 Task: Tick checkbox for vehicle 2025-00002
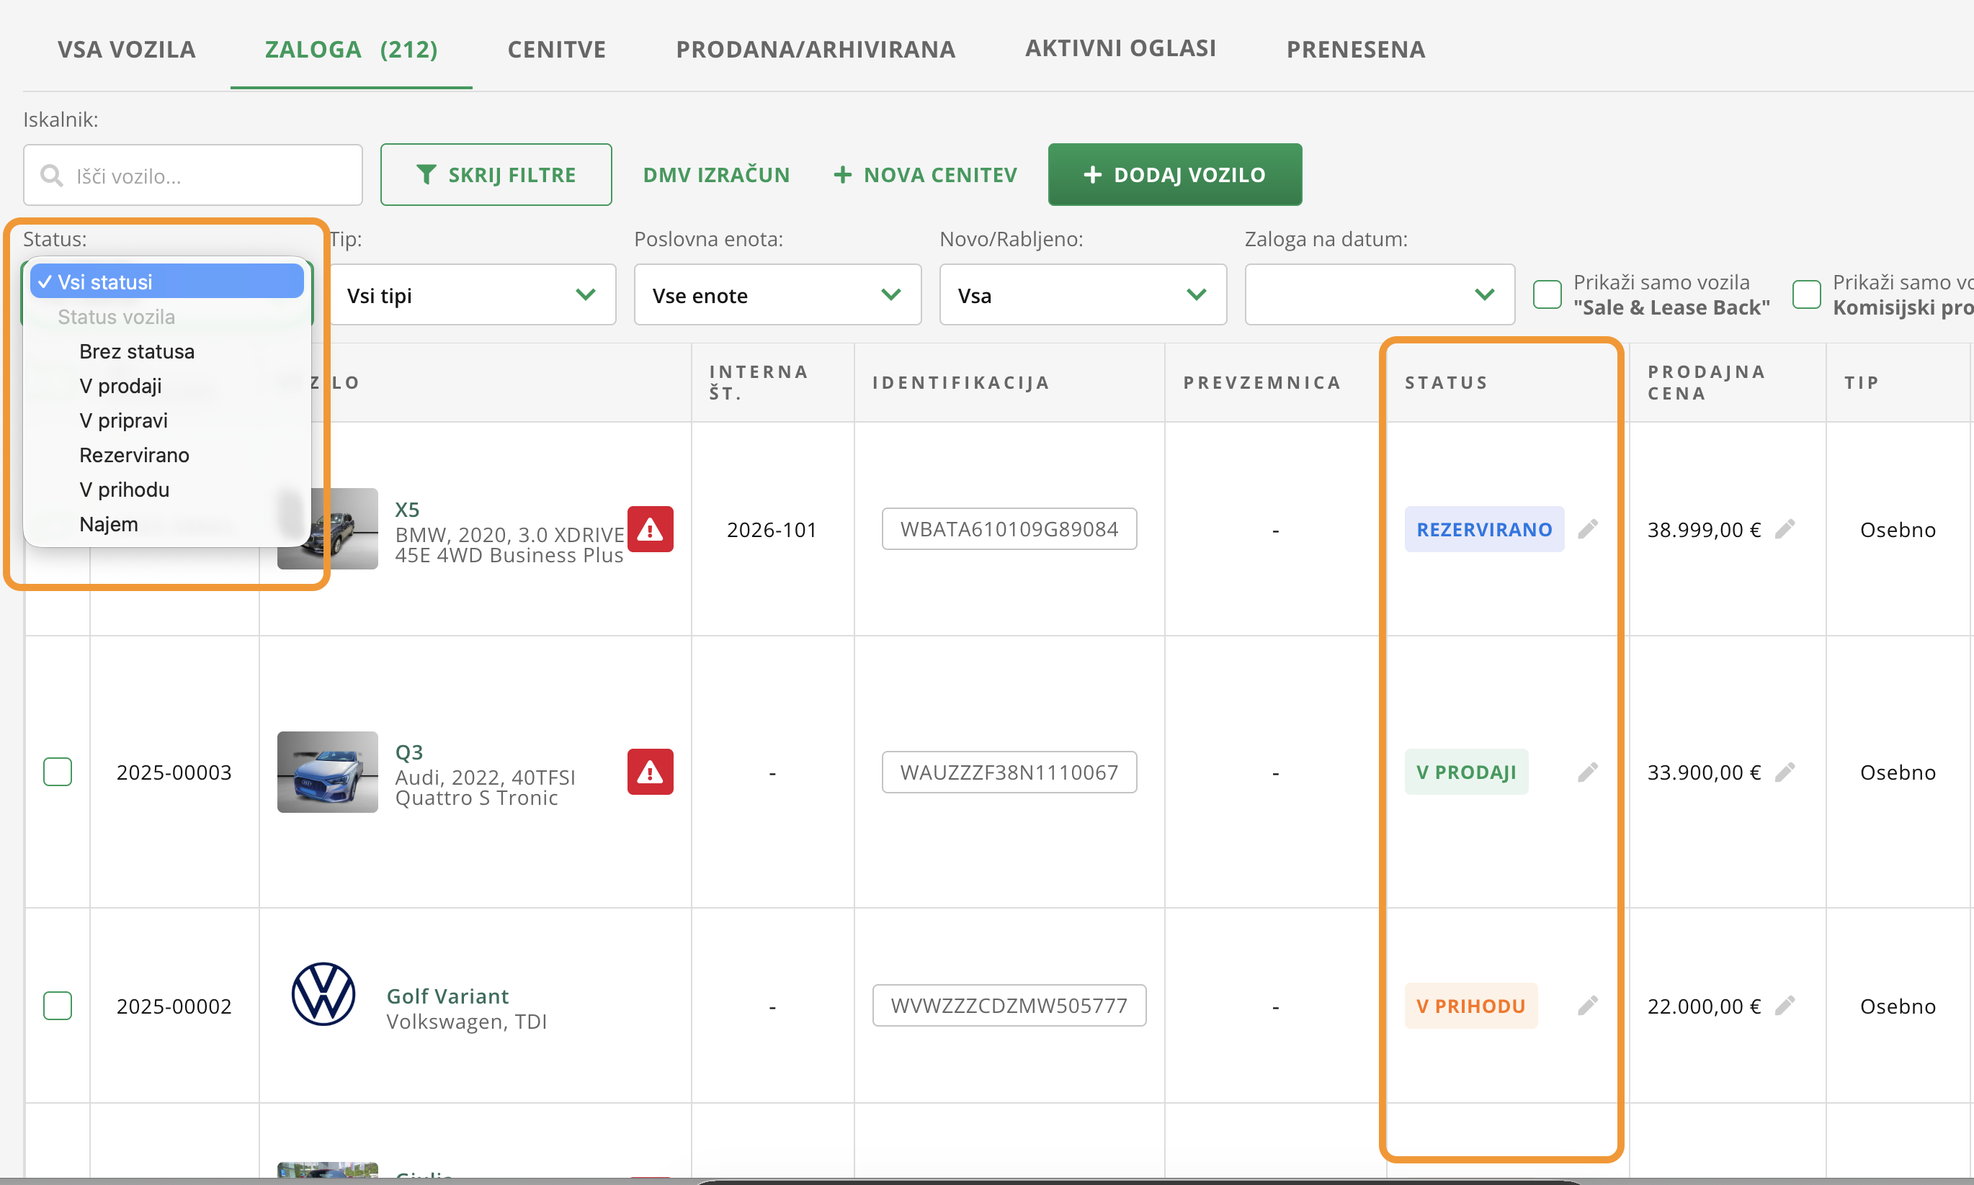pyautogui.click(x=58, y=1005)
